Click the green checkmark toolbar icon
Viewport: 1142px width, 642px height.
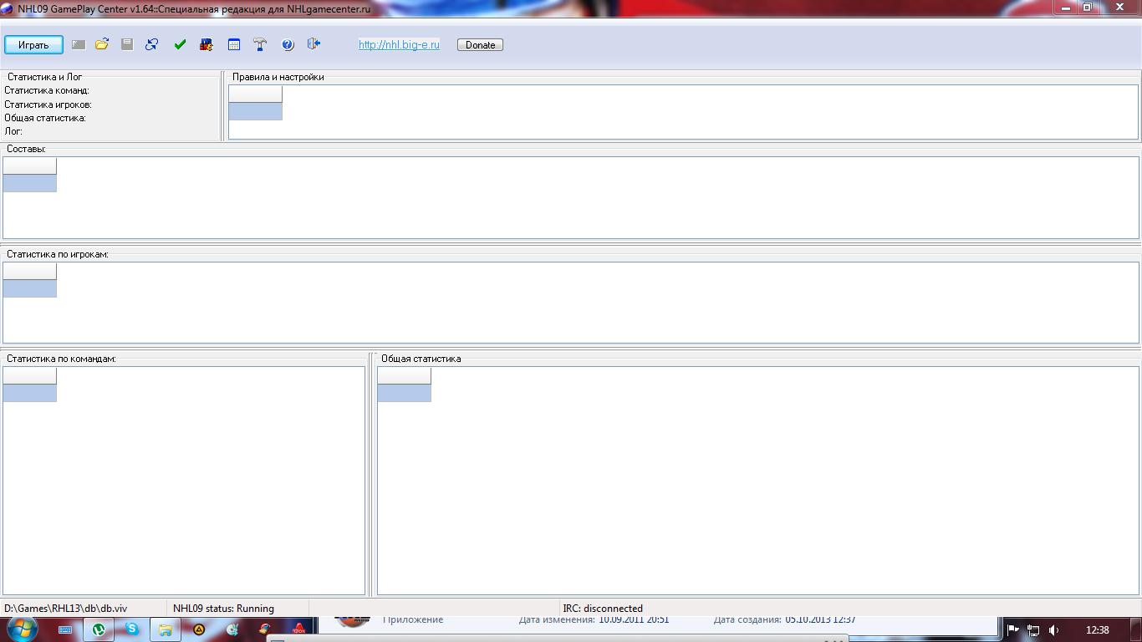pyautogui.click(x=180, y=44)
